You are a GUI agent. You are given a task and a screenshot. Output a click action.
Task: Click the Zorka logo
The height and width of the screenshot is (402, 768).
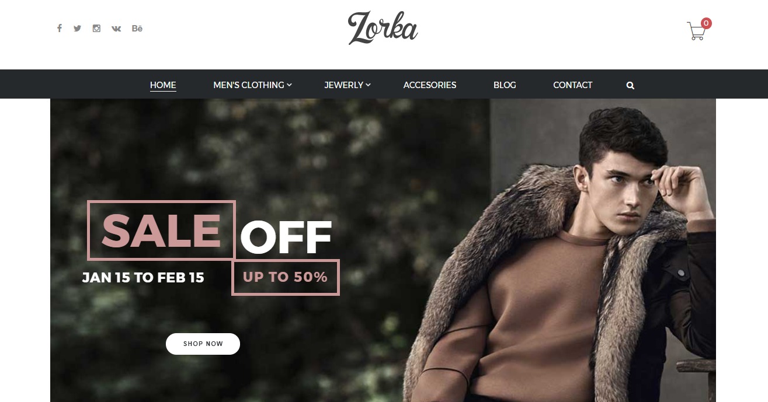click(383, 28)
